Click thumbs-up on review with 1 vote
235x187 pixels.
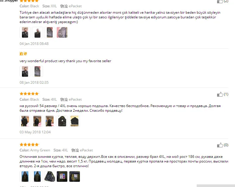point(220,94)
